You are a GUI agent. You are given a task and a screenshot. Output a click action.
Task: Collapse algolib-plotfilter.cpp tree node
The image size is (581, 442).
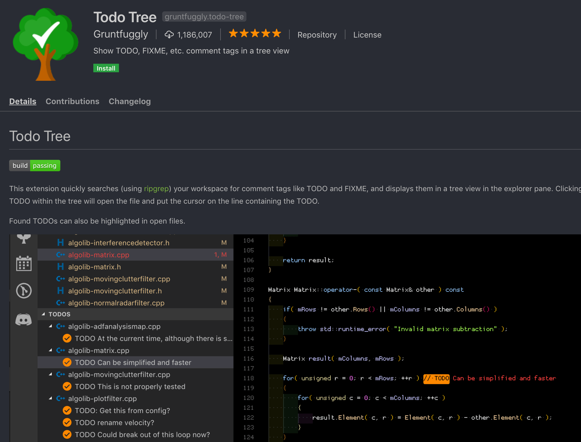click(x=51, y=398)
